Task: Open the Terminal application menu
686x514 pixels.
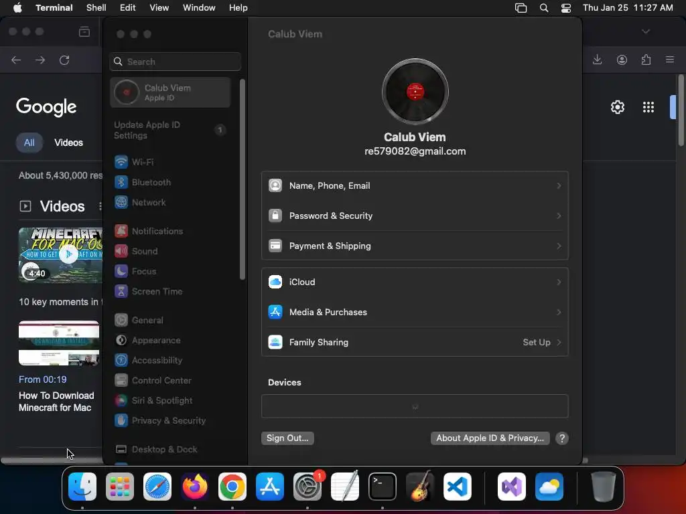Action: click(x=54, y=8)
